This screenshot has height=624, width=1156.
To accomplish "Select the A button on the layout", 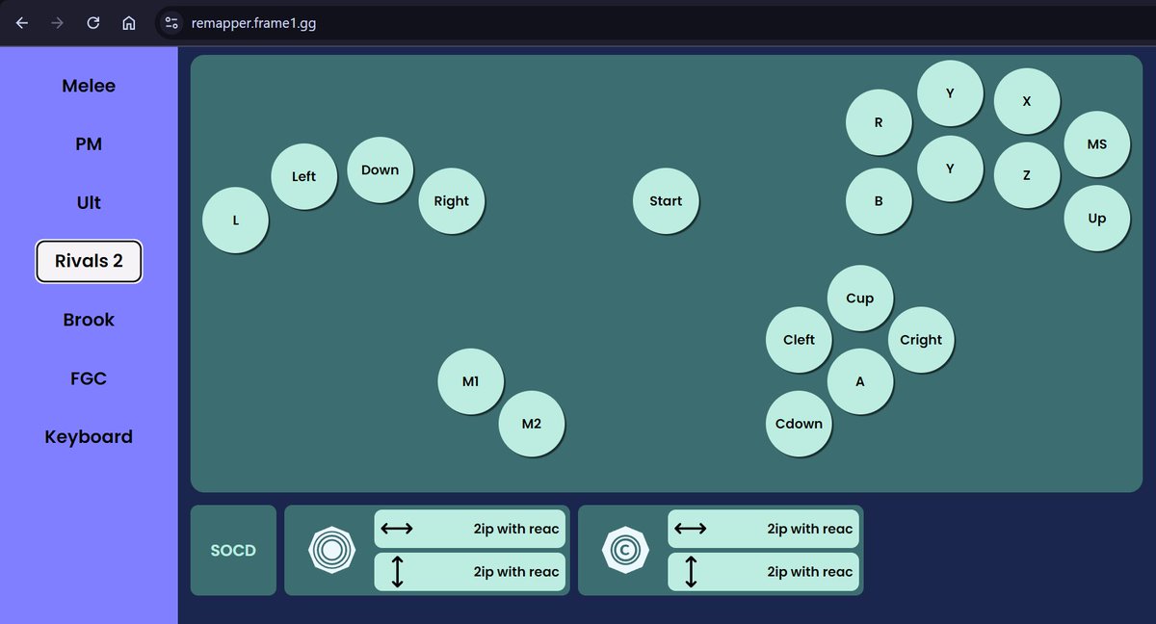I will (x=860, y=381).
